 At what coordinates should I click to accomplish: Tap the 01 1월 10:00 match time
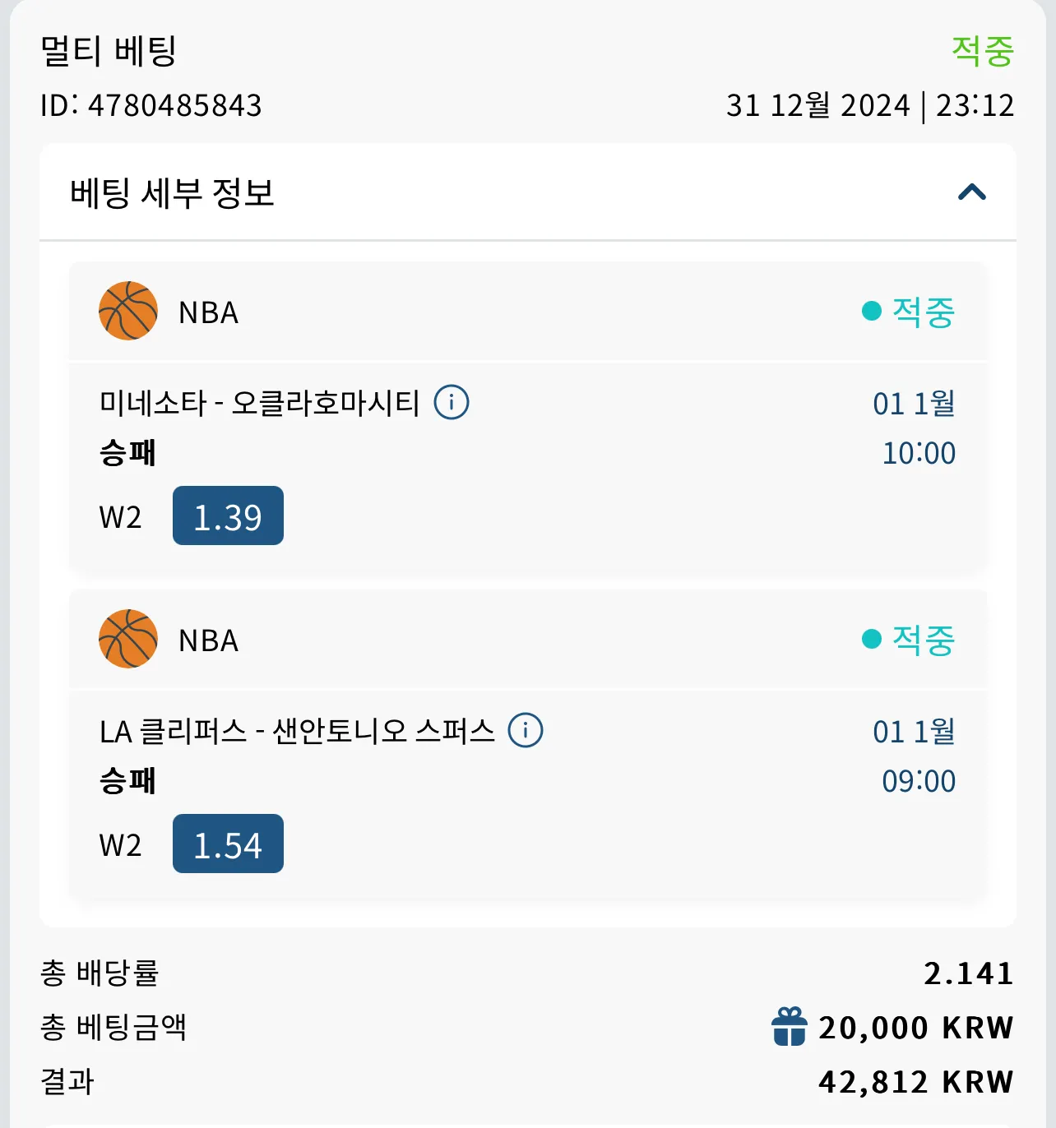click(915, 428)
